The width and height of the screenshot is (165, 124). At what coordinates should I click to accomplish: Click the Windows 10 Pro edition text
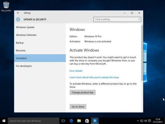pos(93,36)
